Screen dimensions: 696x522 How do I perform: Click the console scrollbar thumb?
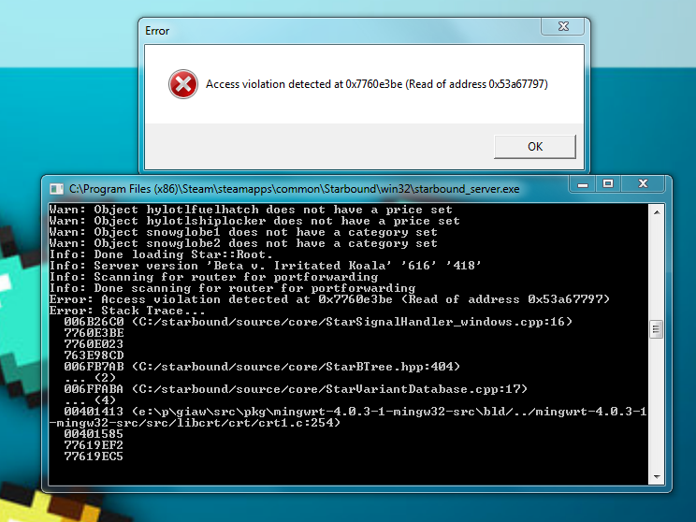(x=657, y=329)
